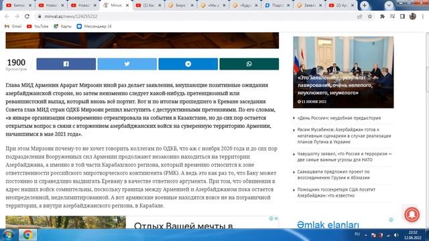This screenshot has height=241, width=429.
Task: Show hidden tray icons arrow
Action: pos(366,235)
